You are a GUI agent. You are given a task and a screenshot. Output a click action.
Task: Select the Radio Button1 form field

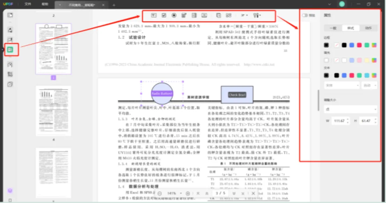pyautogui.click(x=162, y=93)
